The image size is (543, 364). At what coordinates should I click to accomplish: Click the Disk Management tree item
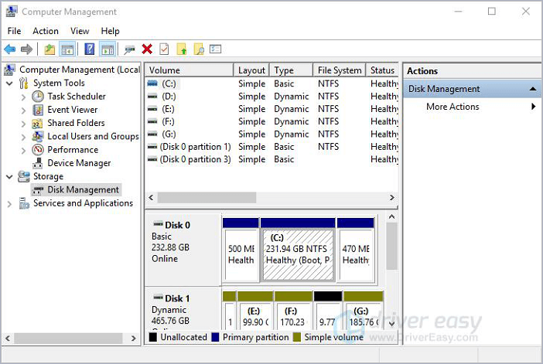pyautogui.click(x=83, y=190)
